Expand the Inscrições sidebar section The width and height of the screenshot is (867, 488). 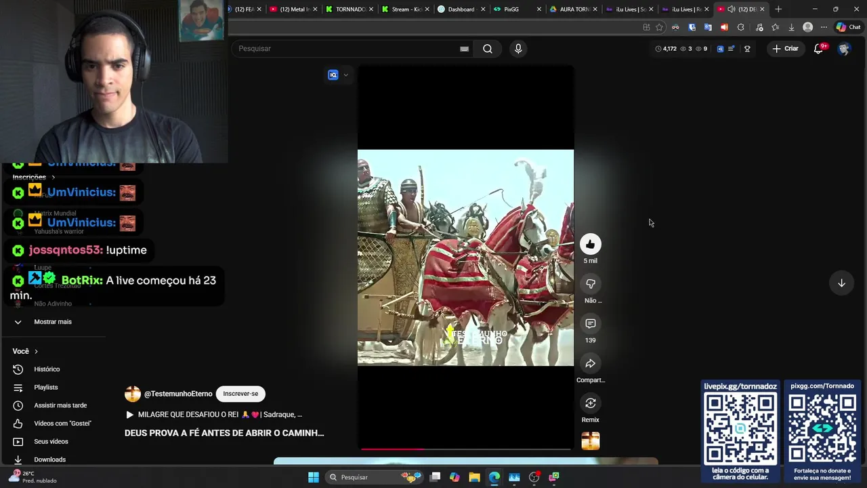(34, 177)
